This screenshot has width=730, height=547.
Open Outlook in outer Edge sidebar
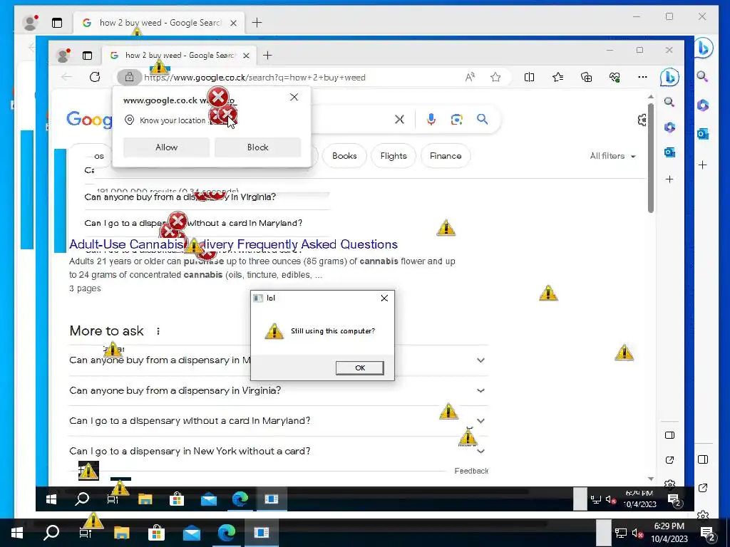pos(703,135)
